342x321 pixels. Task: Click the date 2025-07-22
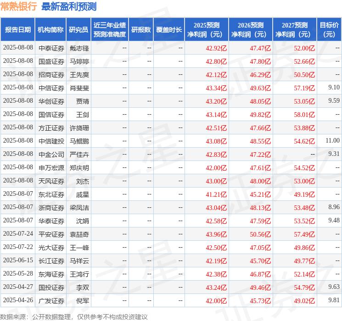coord(18,247)
